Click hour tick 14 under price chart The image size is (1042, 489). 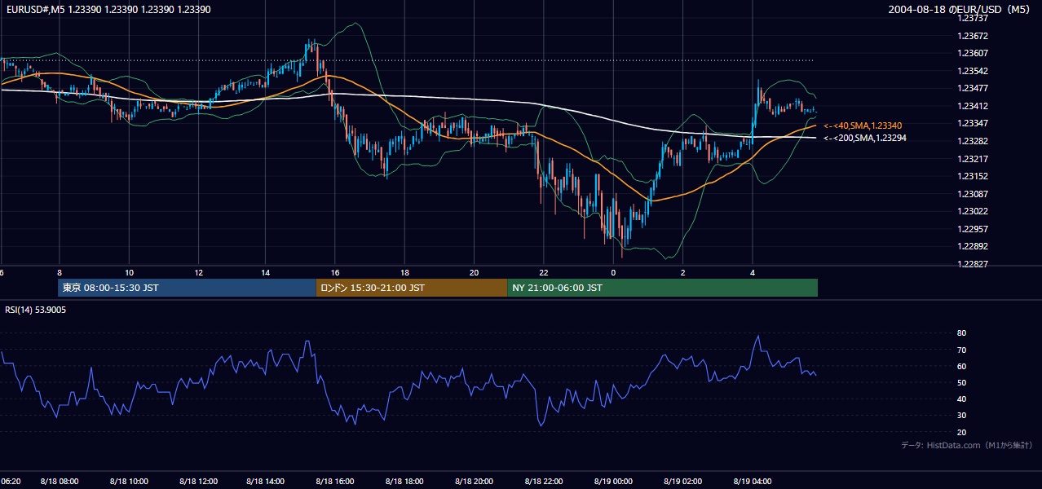[266, 272]
